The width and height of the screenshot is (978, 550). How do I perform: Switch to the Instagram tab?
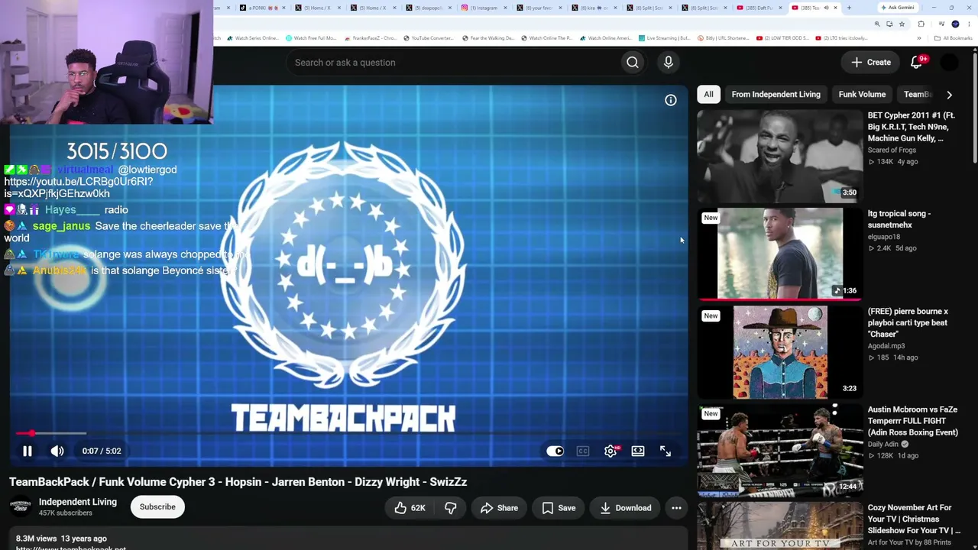(484, 8)
